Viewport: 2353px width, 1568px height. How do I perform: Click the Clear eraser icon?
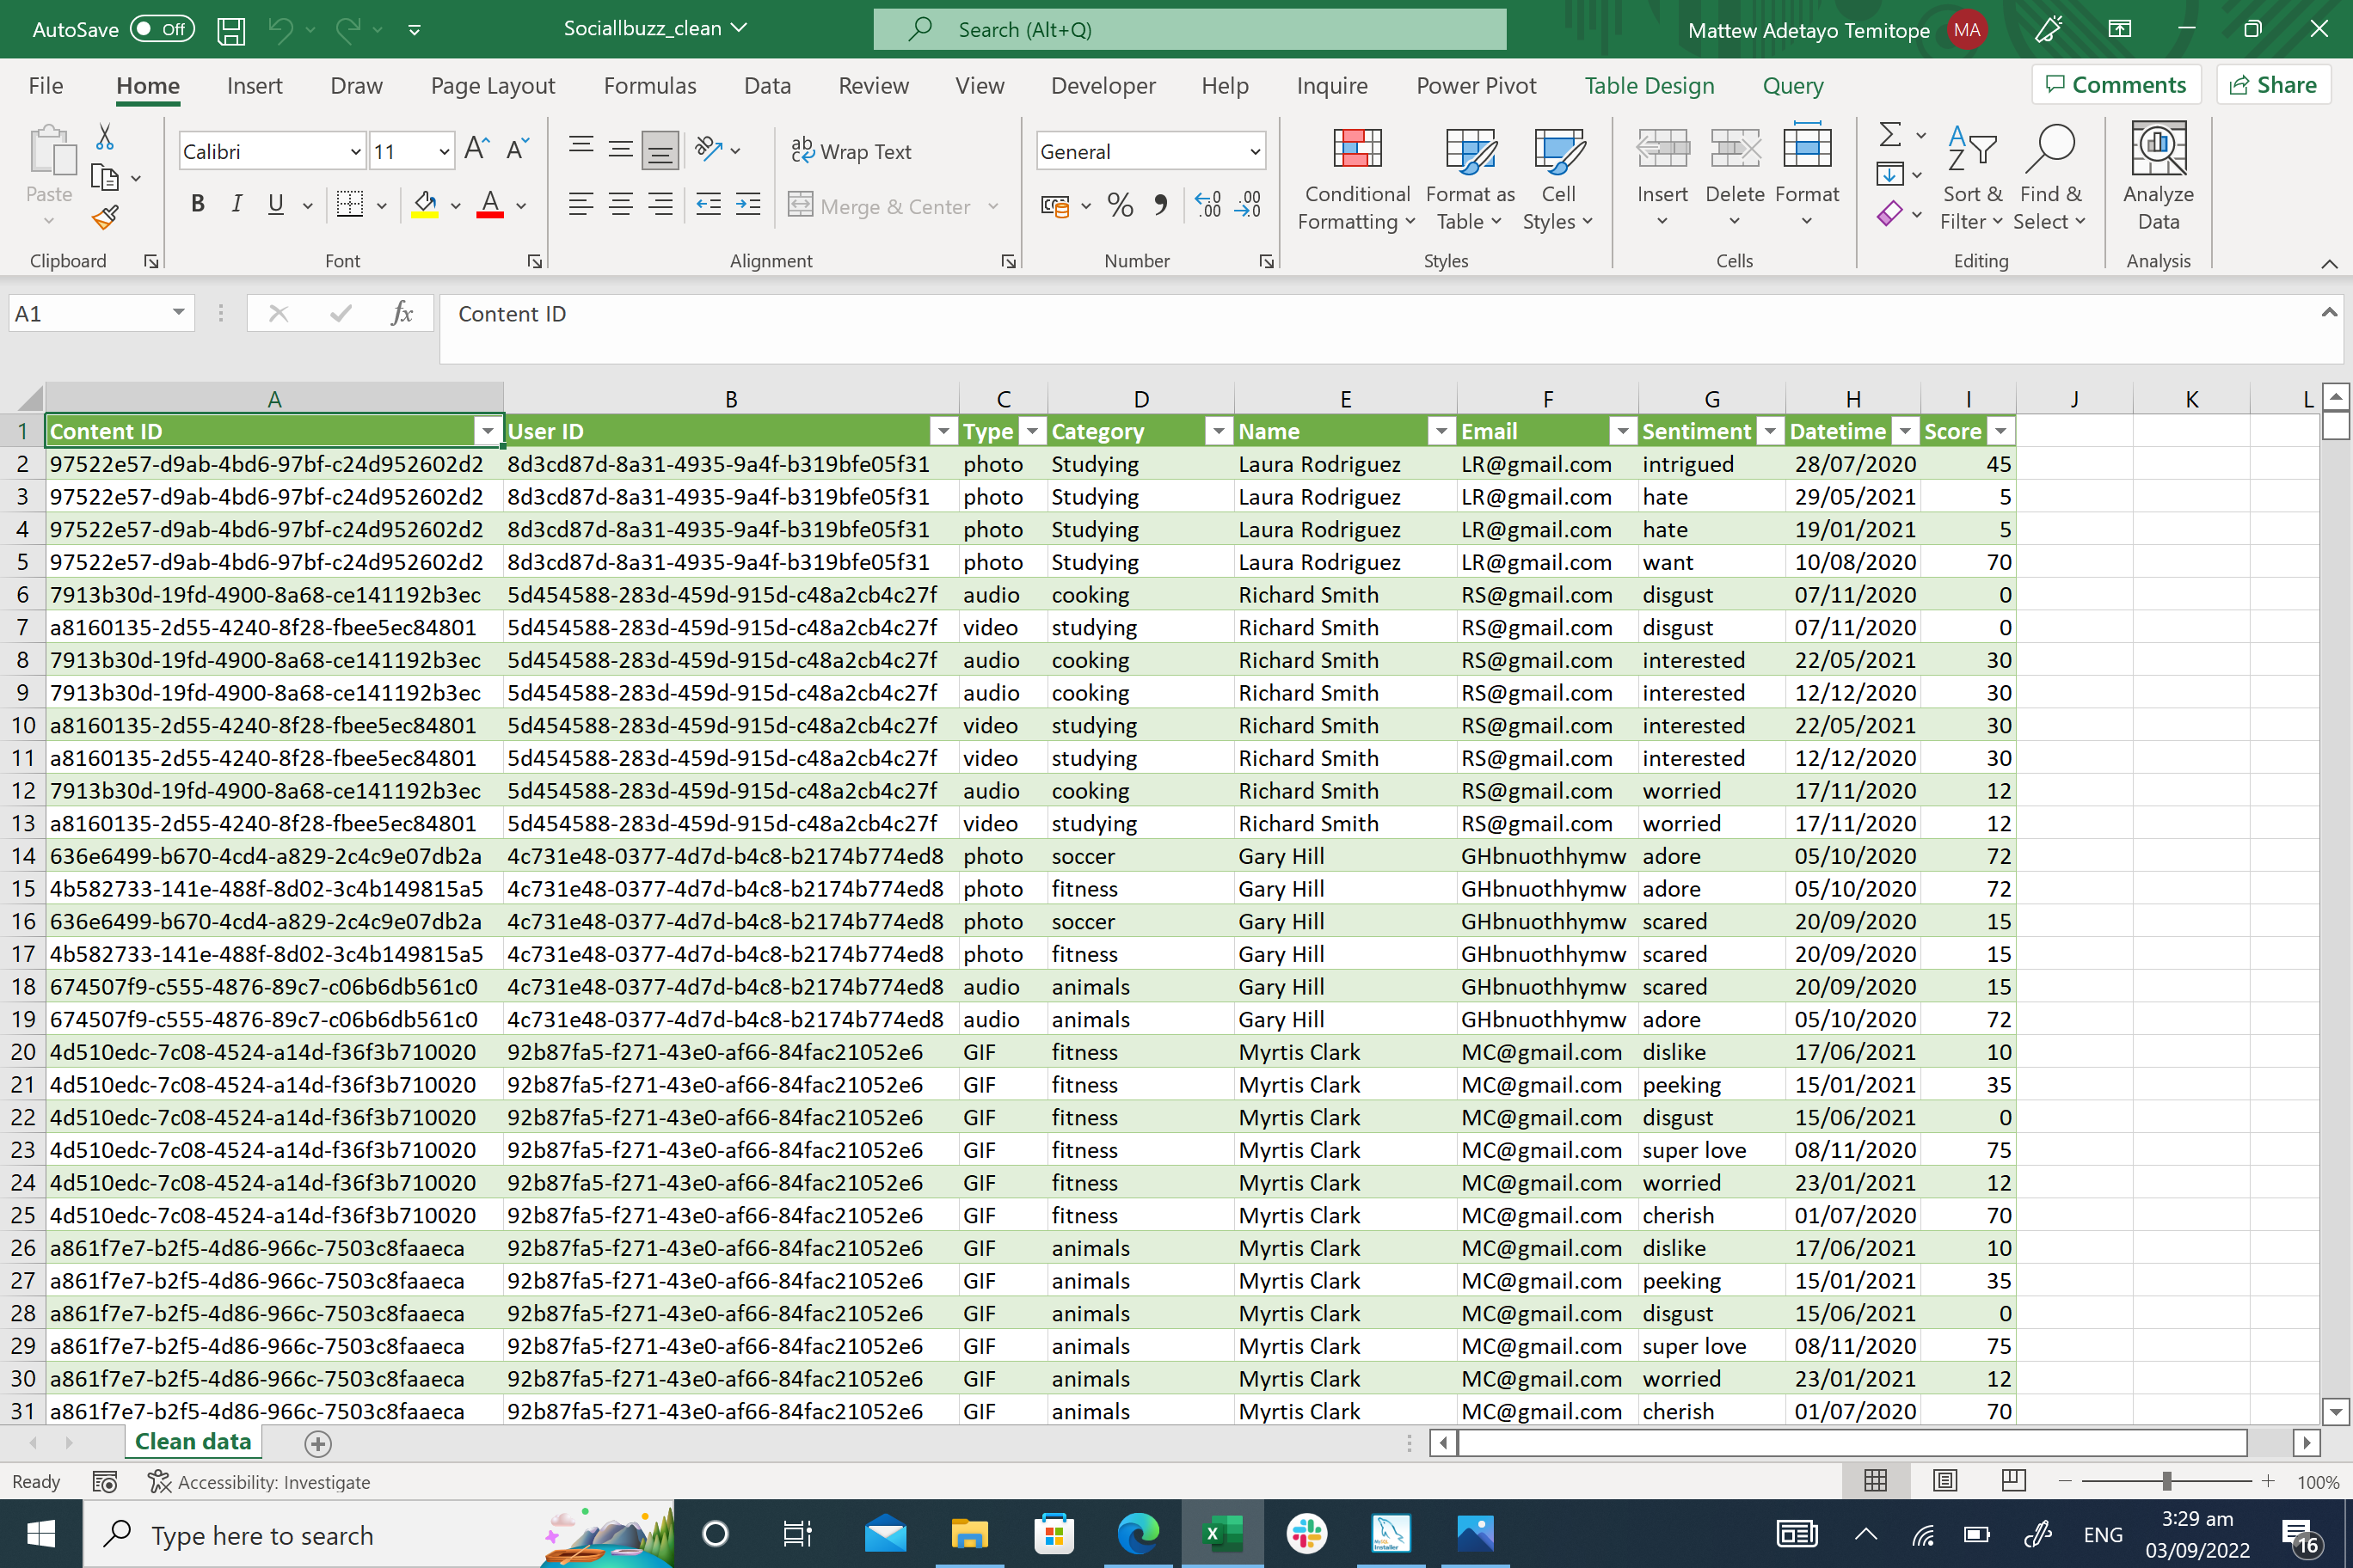click(1889, 214)
